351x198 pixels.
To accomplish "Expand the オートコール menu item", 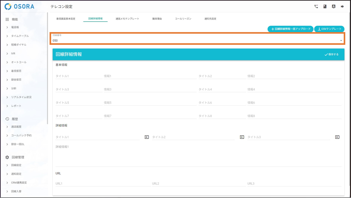I will (x=19, y=62).
